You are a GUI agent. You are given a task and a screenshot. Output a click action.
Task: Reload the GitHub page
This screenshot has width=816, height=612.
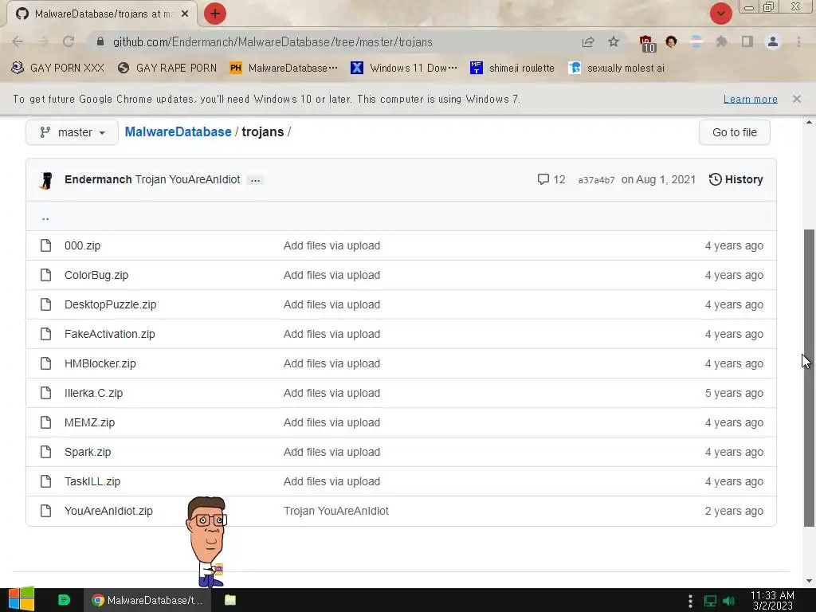pos(69,41)
